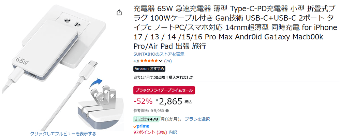Click プランを選択 to choose a plan

pos(197,119)
